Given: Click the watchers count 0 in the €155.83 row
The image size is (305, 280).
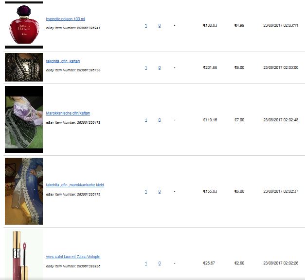Looking at the screenshot, I should pyautogui.click(x=160, y=192).
